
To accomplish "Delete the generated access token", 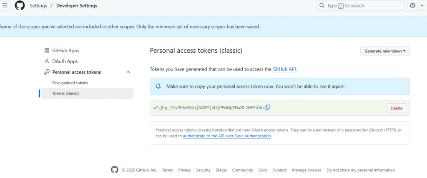I will coord(396,108).
